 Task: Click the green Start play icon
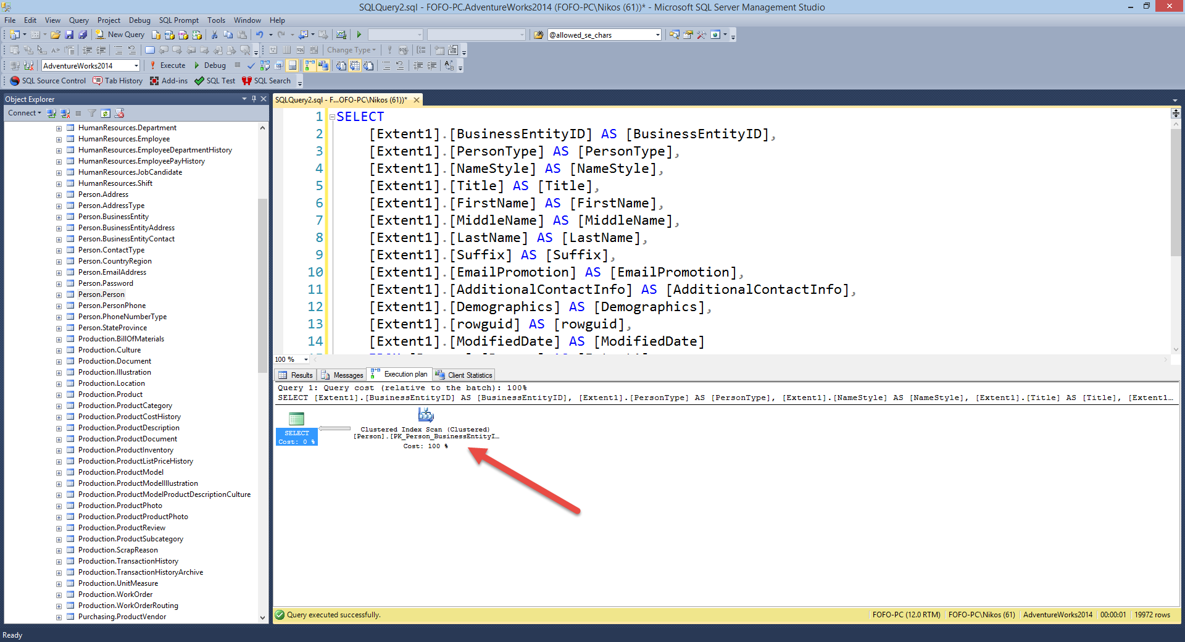tap(359, 35)
